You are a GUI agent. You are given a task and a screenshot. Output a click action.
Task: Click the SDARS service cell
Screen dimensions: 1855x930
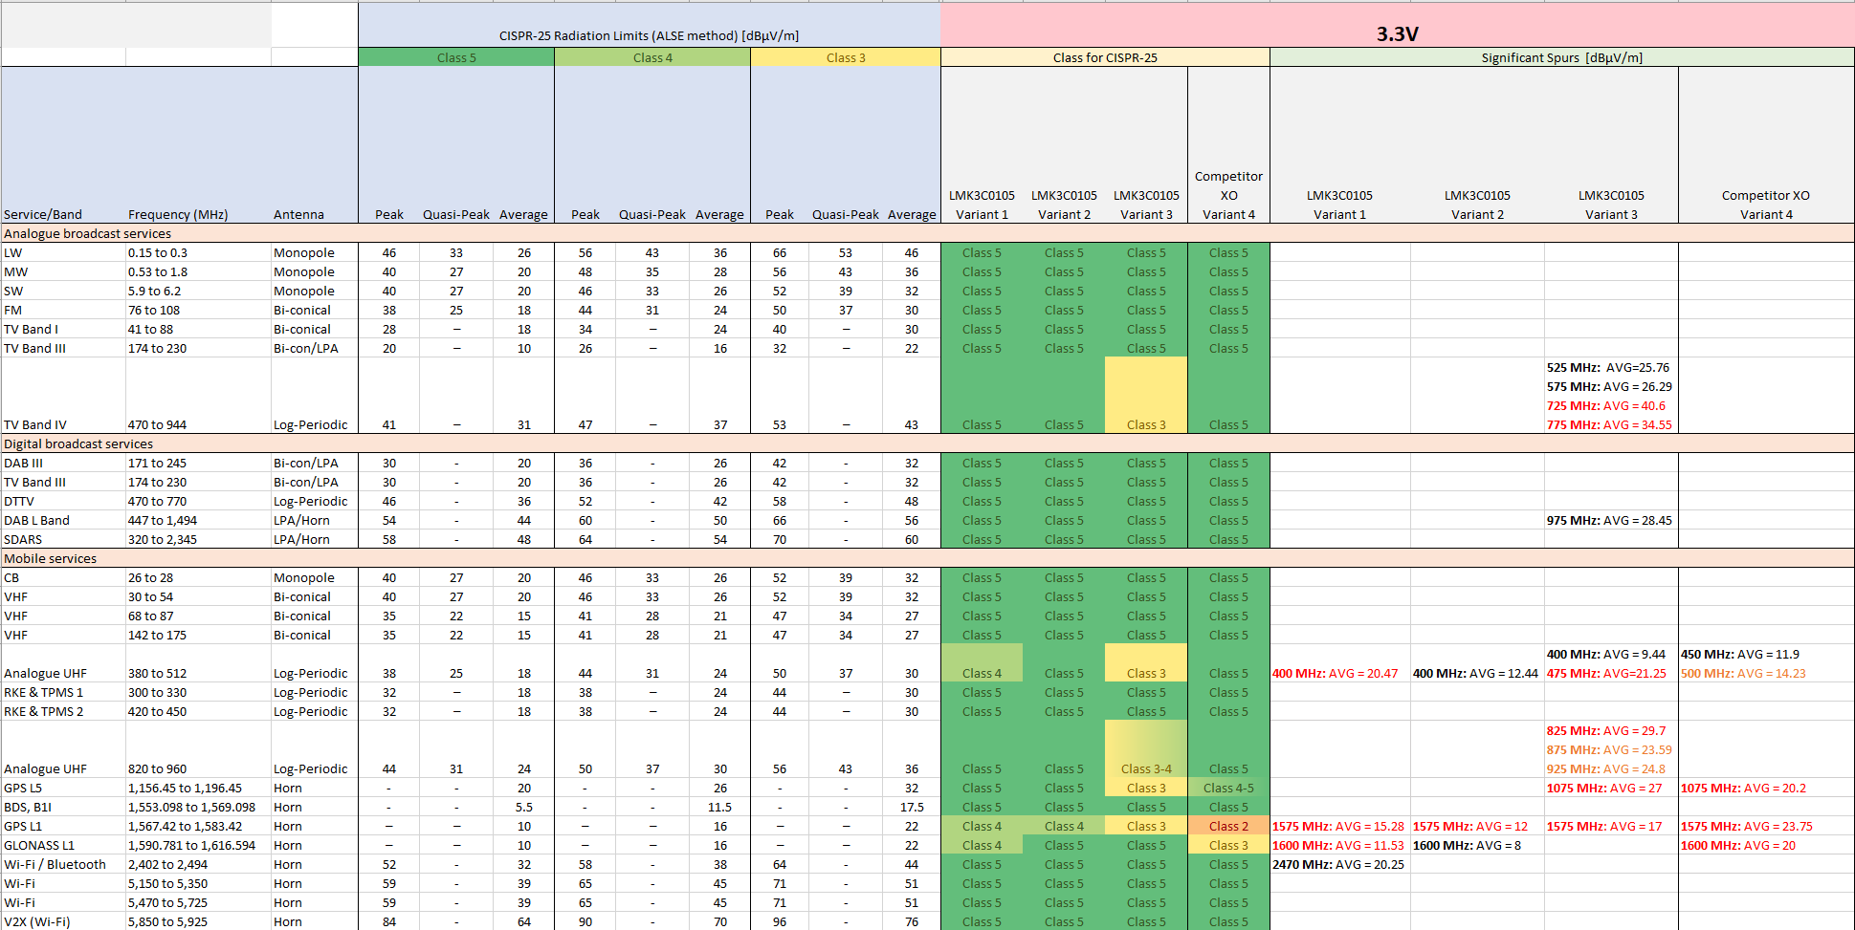click(x=23, y=539)
